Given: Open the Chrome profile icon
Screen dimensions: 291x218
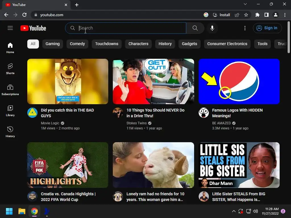Looking at the screenshot, I should 276,15.
